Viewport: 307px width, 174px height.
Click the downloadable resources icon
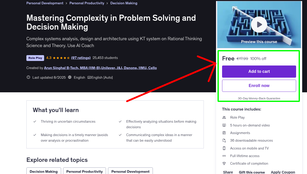click(x=224, y=140)
